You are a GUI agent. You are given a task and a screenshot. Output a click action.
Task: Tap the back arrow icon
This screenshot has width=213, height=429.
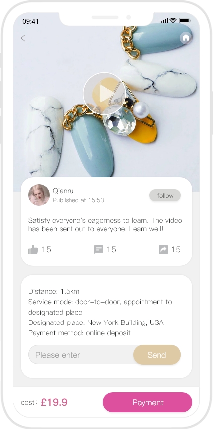(23, 38)
